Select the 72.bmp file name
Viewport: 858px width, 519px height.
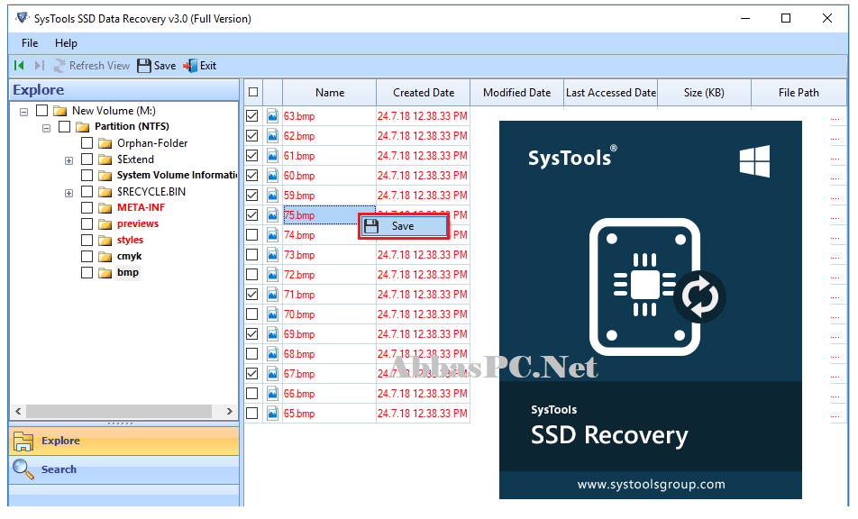click(299, 275)
